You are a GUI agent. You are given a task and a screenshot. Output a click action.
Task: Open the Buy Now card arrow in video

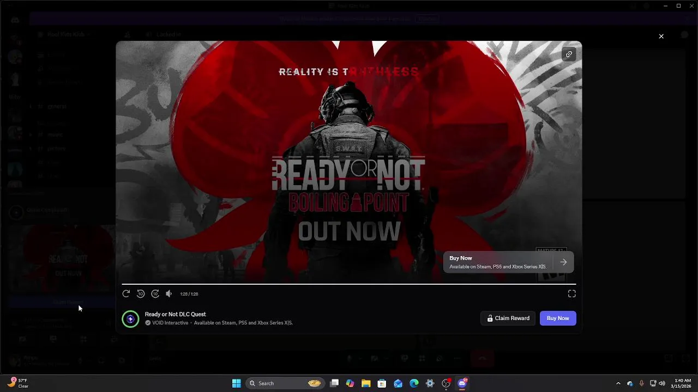(563, 262)
